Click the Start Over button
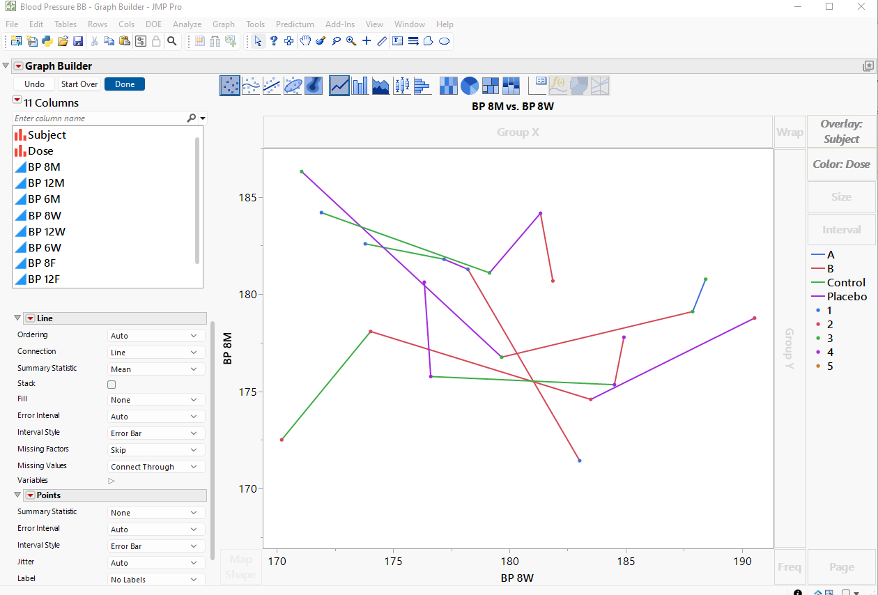The height and width of the screenshot is (595, 878). pos(79,84)
